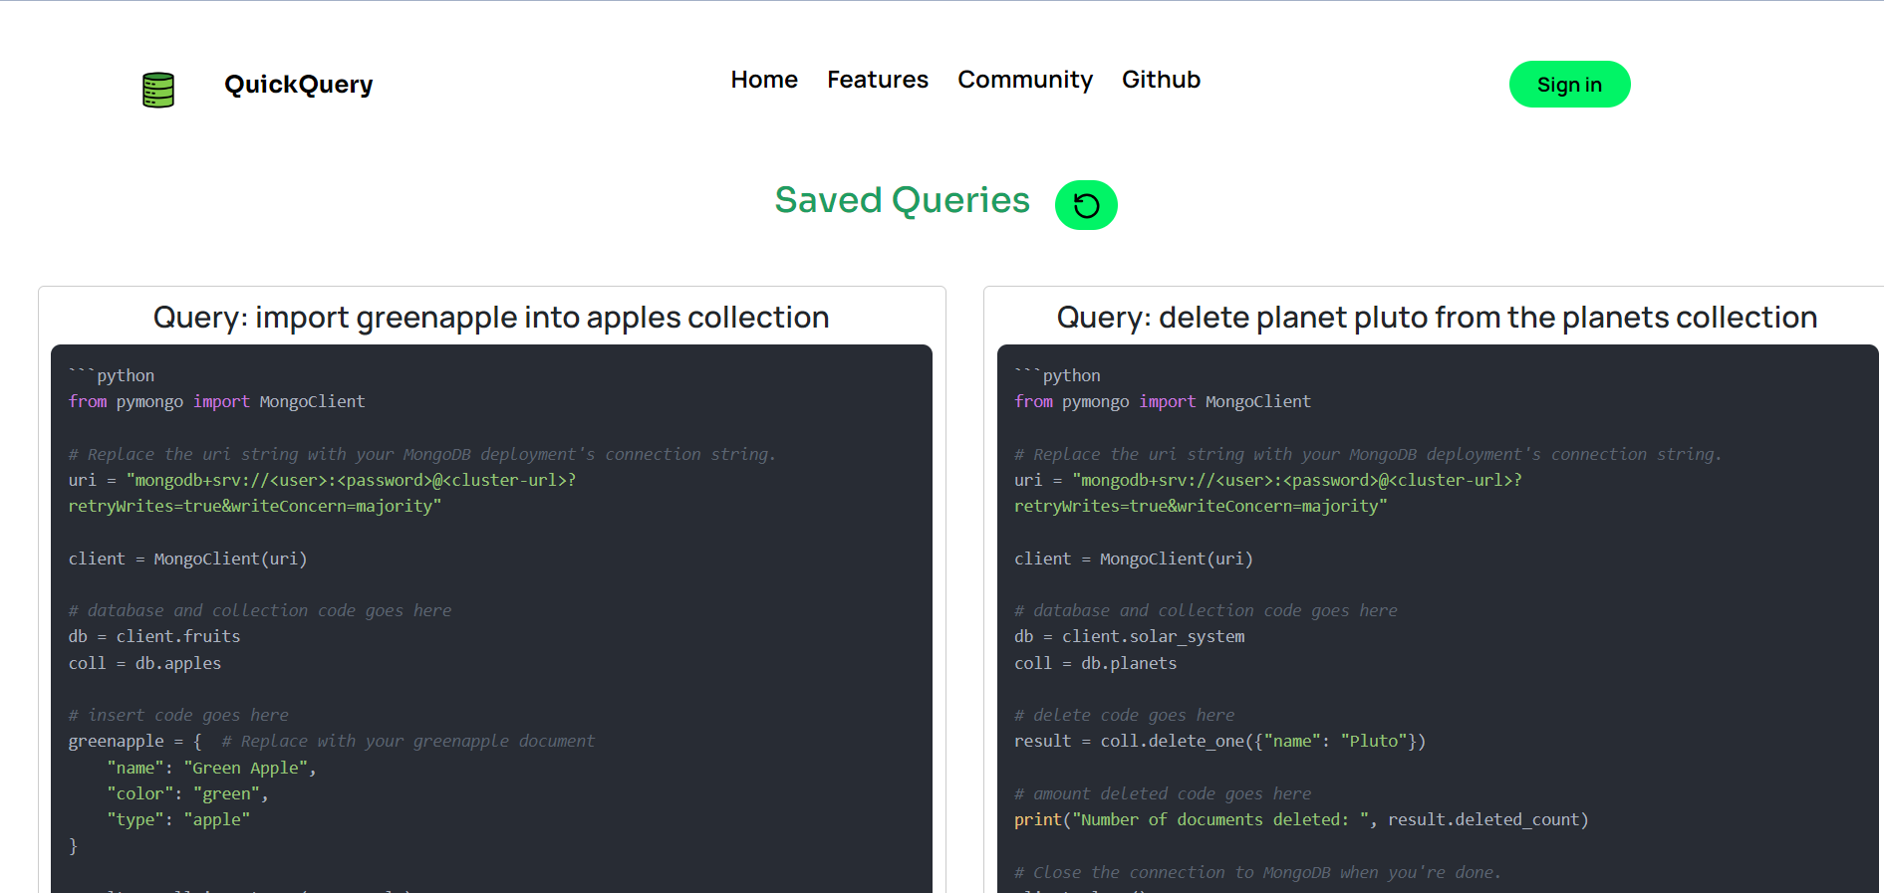Viewport: 1884px width, 893px height.
Task: Click 'coll = db.apples' code line
Action: pos(144,663)
